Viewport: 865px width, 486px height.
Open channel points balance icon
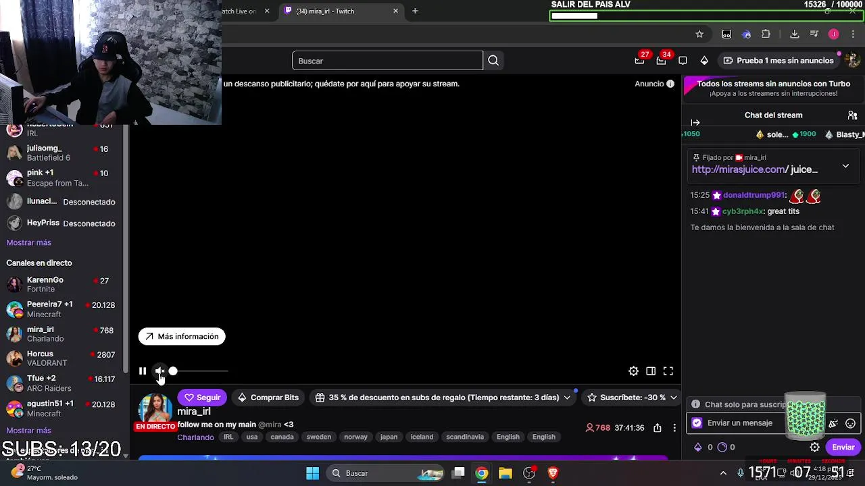[x=722, y=447]
